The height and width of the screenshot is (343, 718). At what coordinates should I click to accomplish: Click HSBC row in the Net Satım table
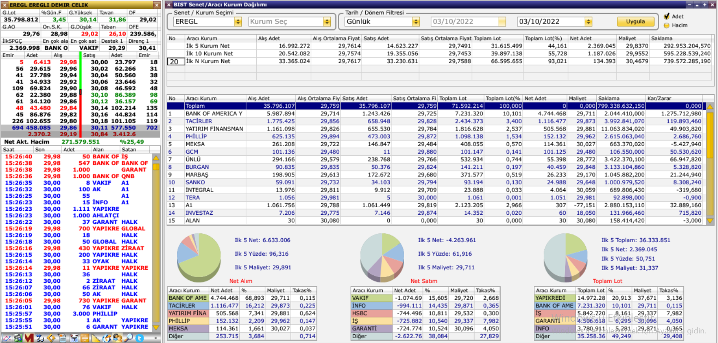click(426, 313)
